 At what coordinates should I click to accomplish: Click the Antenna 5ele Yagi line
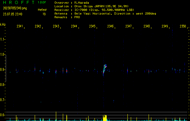(x=105, y=14)
